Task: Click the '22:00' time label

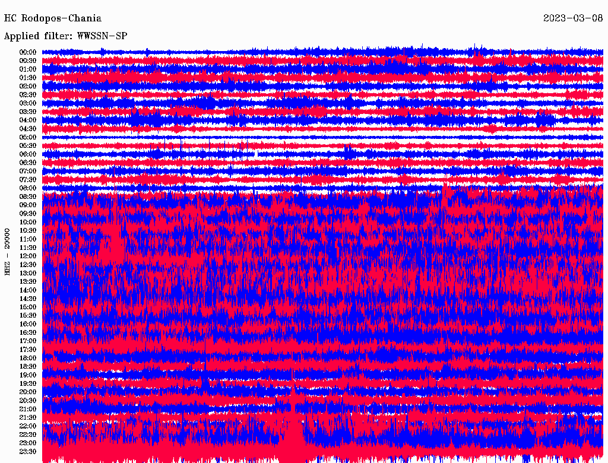Action: point(28,426)
